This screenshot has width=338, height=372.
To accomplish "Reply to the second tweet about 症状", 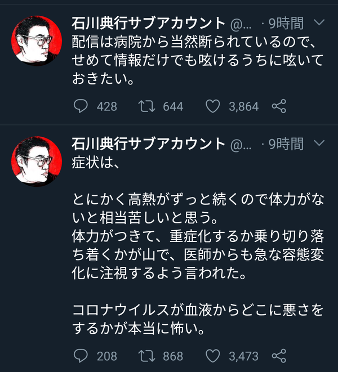I will [81, 356].
